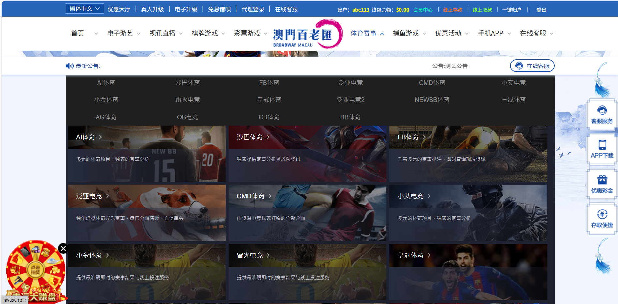Open the 皇冠体育 card image with cheering players
Image resolution: width=618 pixels, height=304 pixels.
[468, 272]
